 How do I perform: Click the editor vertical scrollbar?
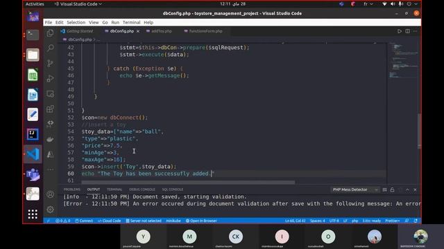point(419,131)
